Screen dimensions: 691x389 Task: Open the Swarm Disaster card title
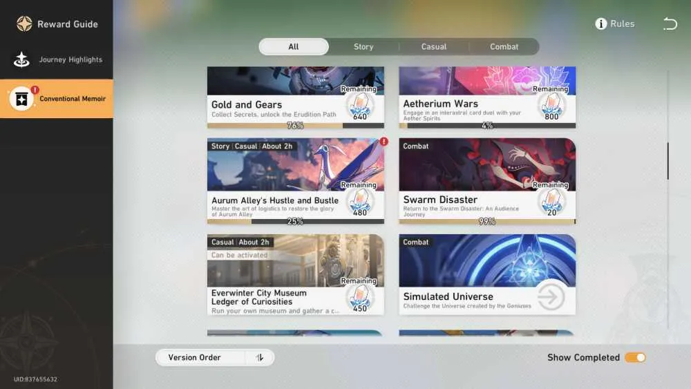click(439, 200)
